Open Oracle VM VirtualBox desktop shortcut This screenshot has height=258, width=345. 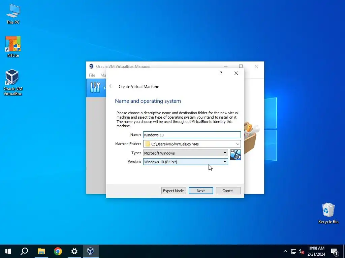pos(13,83)
